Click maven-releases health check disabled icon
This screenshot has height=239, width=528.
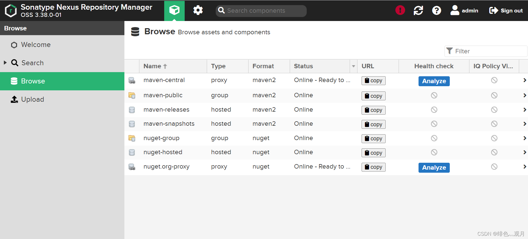(434, 110)
